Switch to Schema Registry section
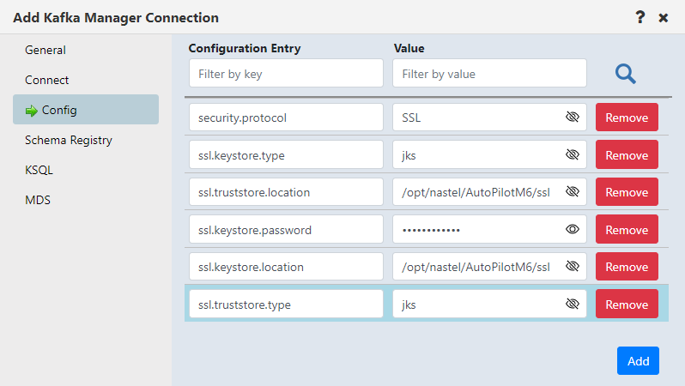 point(69,140)
